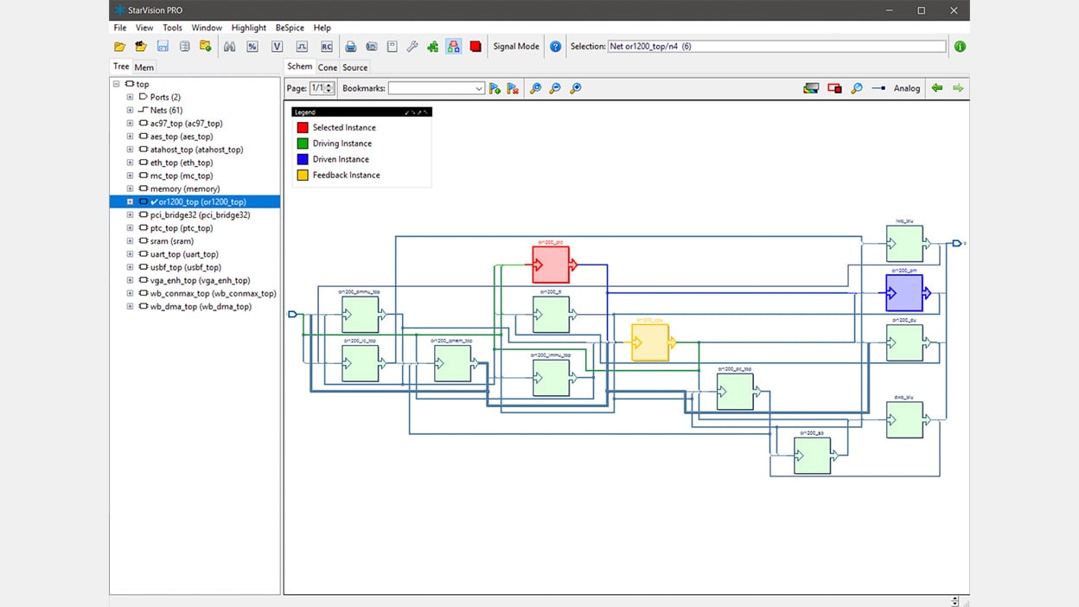Screen dimensions: 1079x607
Task: Select vga_enh_top tree item
Action: (200, 280)
